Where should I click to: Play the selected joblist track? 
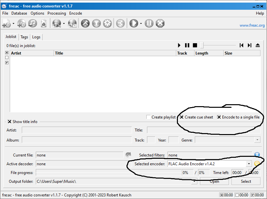tap(179, 45)
